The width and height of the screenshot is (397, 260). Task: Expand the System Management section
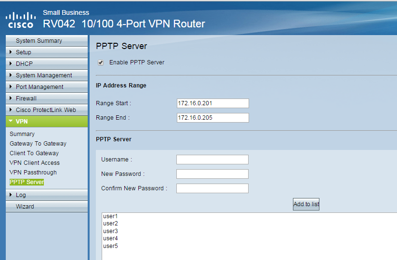pos(43,75)
